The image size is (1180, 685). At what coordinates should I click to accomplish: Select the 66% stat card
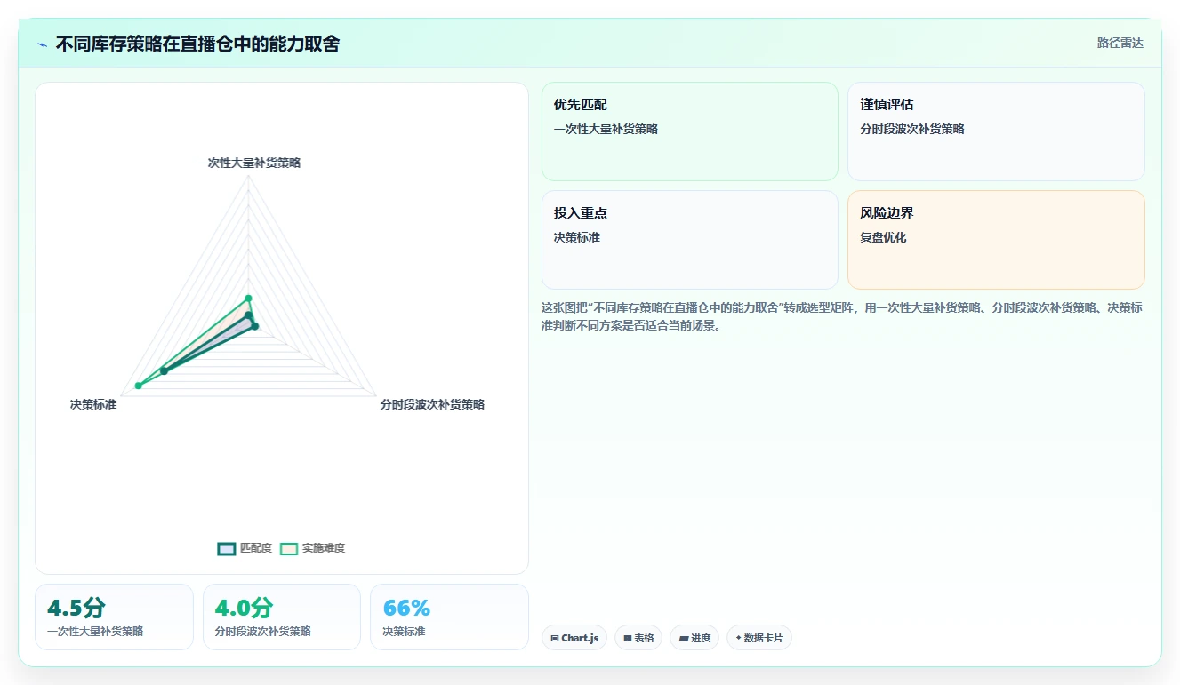click(449, 617)
